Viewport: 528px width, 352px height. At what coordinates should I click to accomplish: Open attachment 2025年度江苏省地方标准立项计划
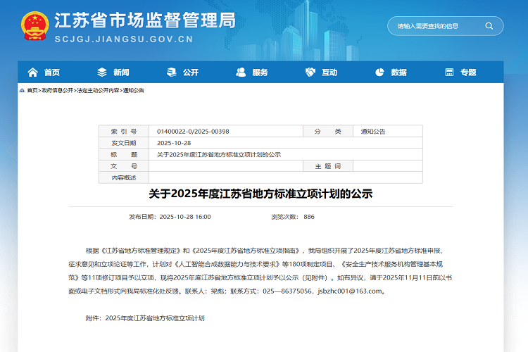[154, 318]
